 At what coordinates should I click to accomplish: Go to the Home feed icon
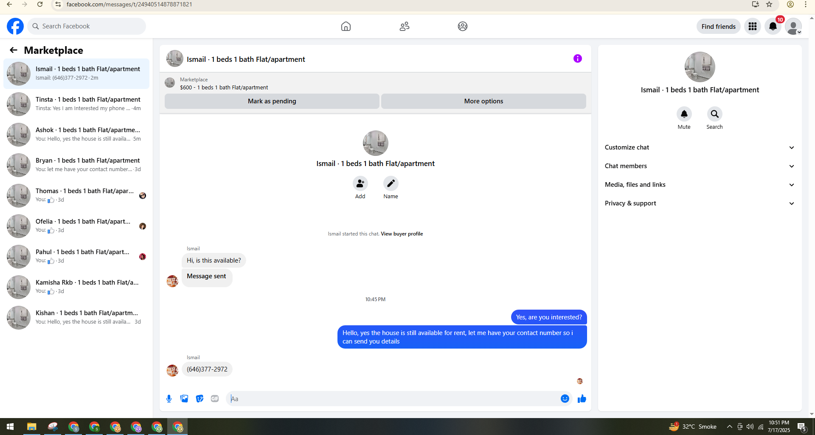pyautogui.click(x=346, y=26)
